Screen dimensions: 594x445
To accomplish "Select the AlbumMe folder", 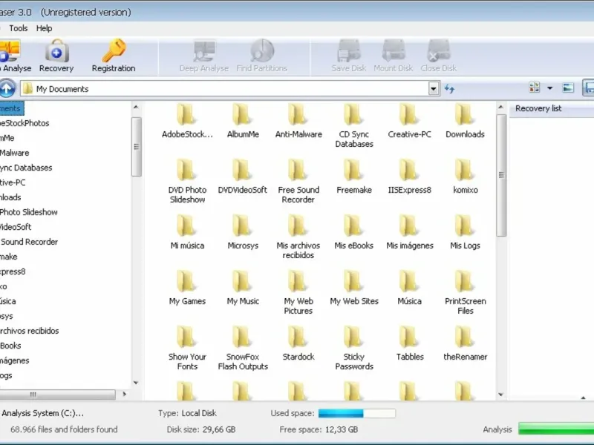I will pos(243,121).
